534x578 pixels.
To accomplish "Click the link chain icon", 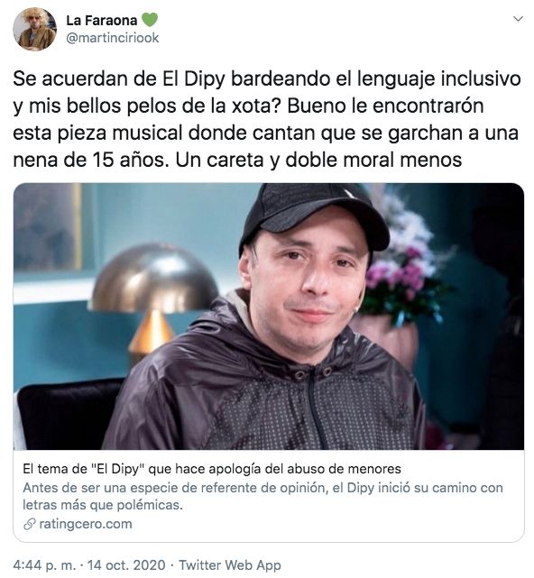I will (x=30, y=524).
